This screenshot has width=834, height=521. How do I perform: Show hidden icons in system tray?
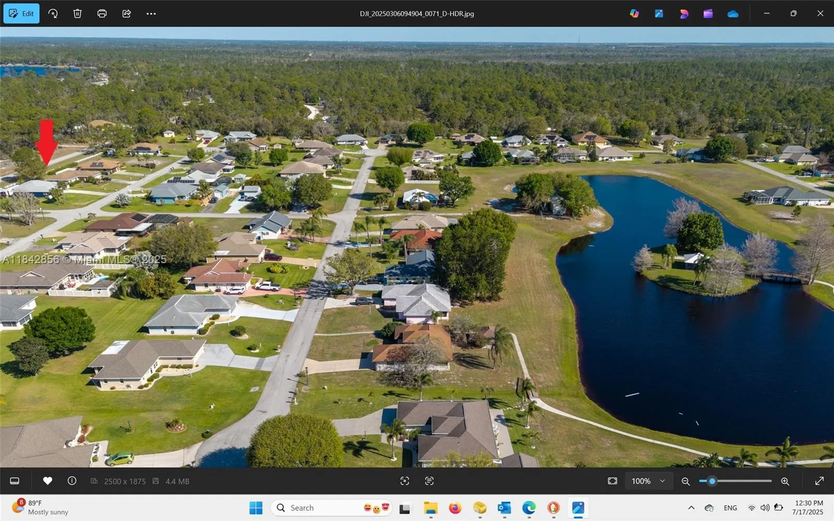[691, 507]
